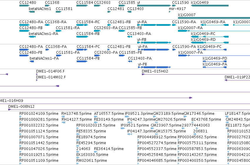Select BAC end DME1-014M02.F
The height and width of the screenshot is (165, 250).
pos(37,80)
